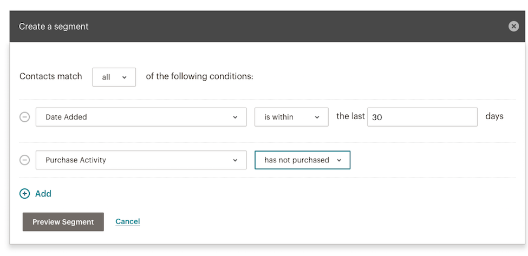Click the chevron arrow in Purchase Activity field
This screenshot has width=528, height=256.
click(x=235, y=160)
